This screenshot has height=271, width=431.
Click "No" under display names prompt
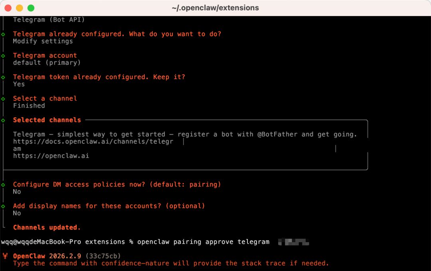[x=16, y=213]
